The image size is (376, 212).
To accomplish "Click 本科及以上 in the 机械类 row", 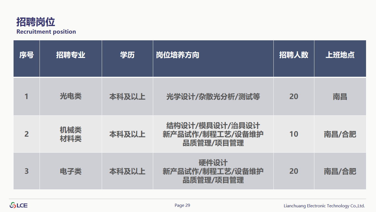I will (x=127, y=134).
